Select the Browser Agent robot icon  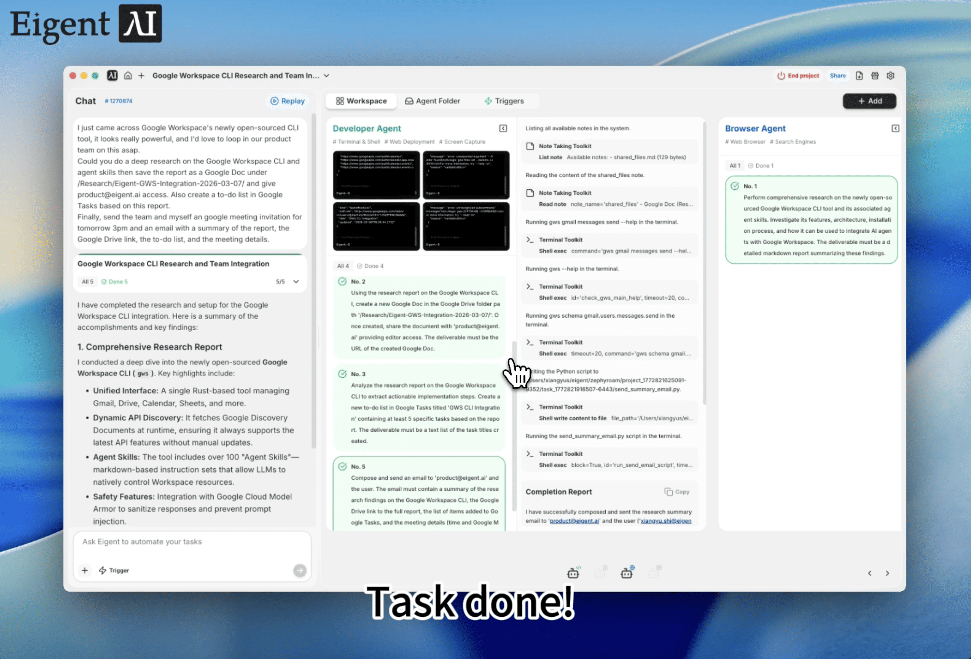click(x=627, y=573)
